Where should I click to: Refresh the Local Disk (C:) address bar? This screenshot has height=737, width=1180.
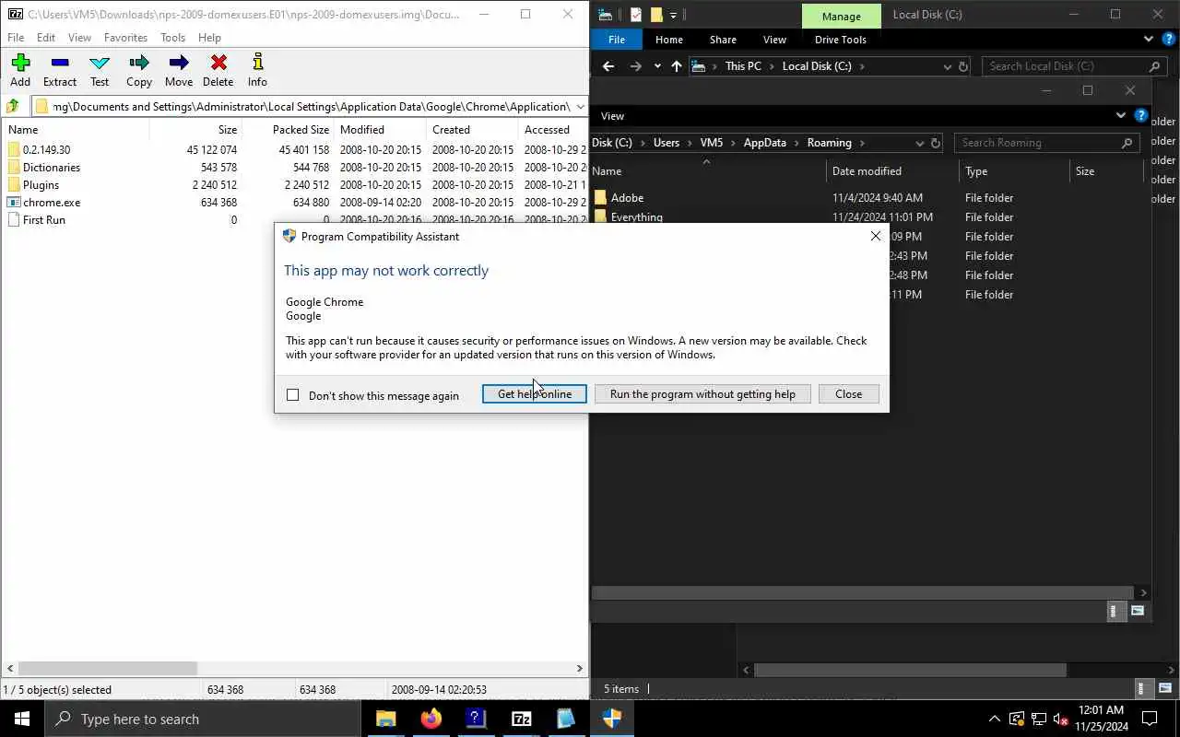point(963,66)
